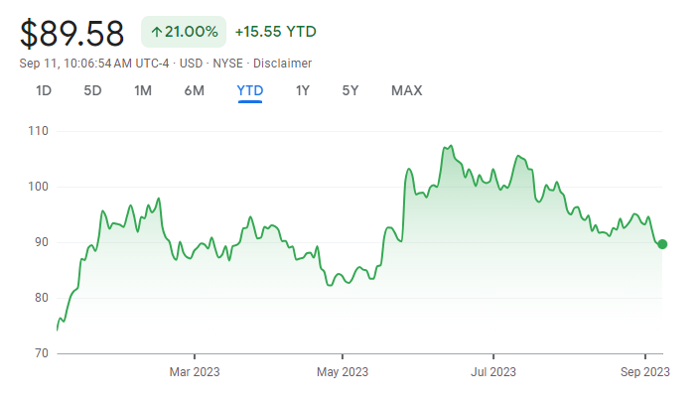Image resolution: width=700 pixels, height=401 pixels.
Task: Click the 21.00% gain badge
Action: 184,32
